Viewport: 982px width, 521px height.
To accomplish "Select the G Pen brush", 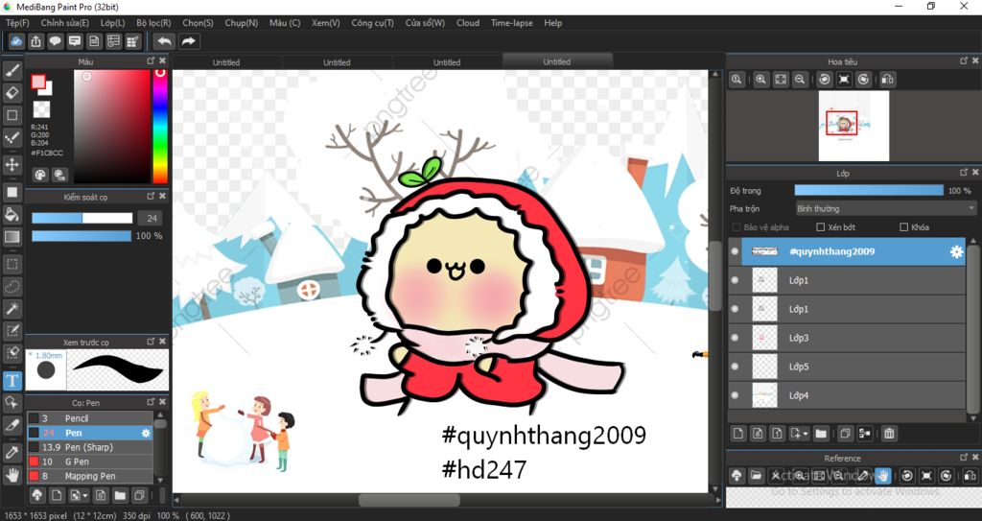I will tap(89, 462).
